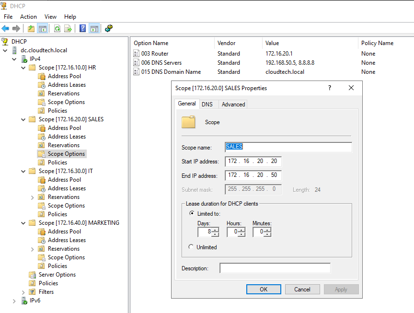Image resolution: width=414 pixels, height=313 pixels.
Task: Open Help via the blue question mark icon
Action: click(x=82, y=28)
